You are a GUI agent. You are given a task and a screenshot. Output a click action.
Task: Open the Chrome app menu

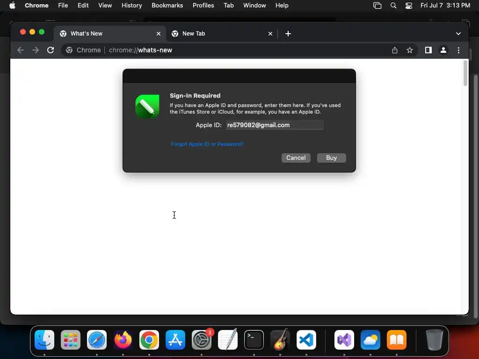pyautogui.click(x=36, y=6)
